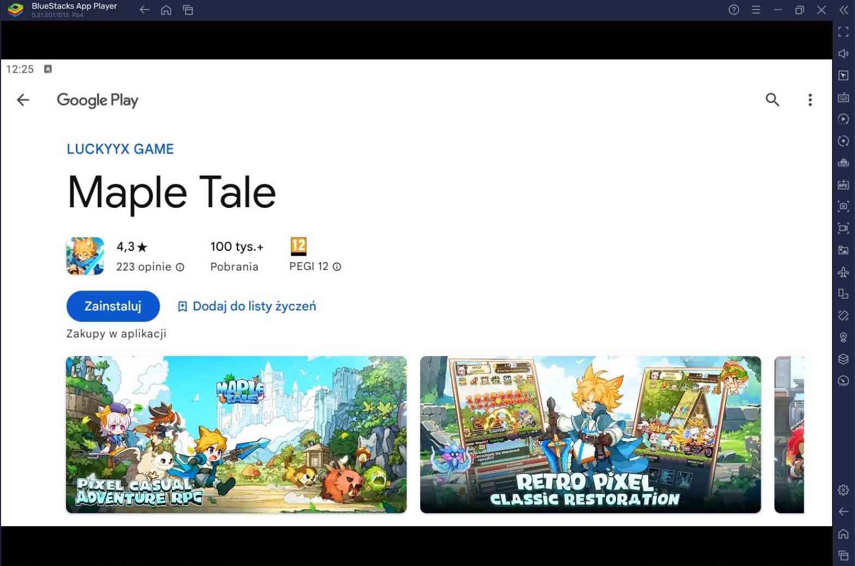855x566 pixels.
Task: Open the Pixel Casual Adventure RPG screenshot
Action: click(x=236, y=435)
